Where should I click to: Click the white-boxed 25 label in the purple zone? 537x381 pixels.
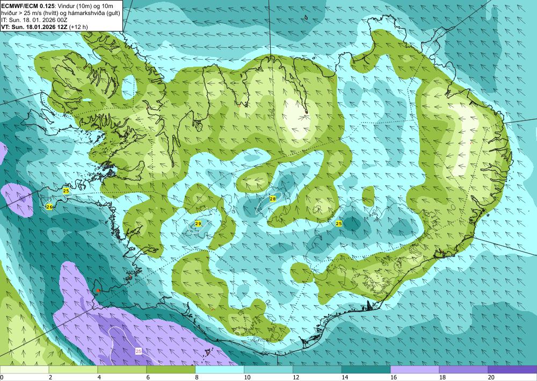coord(139,351)
